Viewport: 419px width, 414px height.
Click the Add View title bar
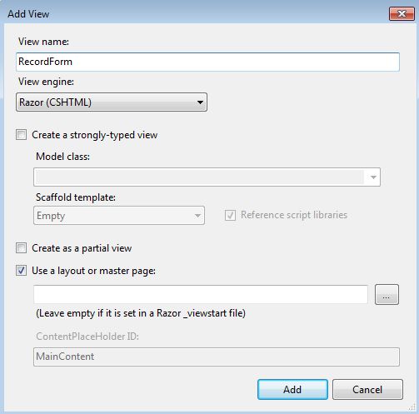point(194,13)
